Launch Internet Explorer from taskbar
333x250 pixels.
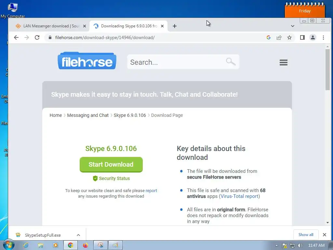tap(26, 245)
